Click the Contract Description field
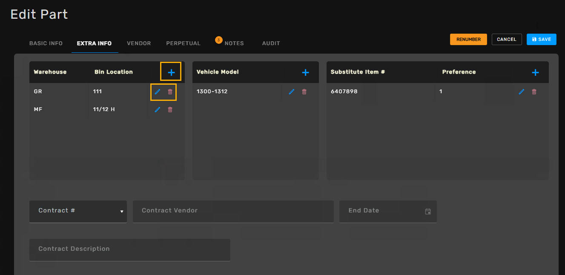 [x=129, y=249]
